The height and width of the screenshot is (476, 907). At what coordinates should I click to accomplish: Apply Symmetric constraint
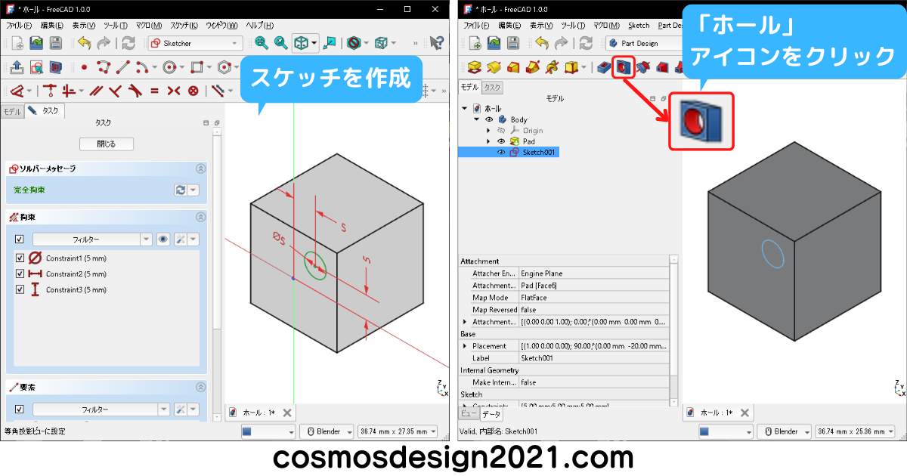173,91
